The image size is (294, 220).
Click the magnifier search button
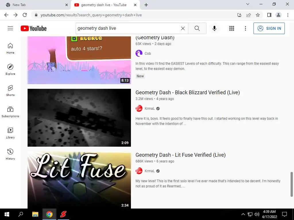(197, 28)
